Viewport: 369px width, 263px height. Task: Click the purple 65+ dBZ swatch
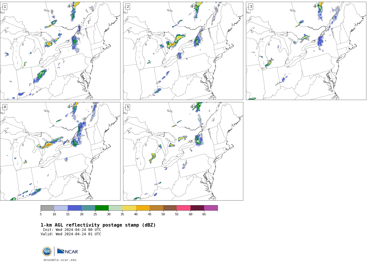(x=211, y=208)
